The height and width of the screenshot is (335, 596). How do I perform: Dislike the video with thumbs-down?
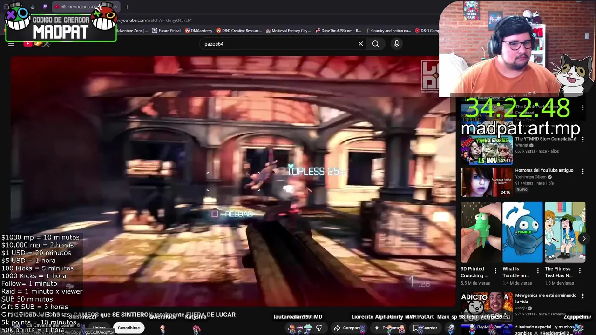click(x=319, y=328)
